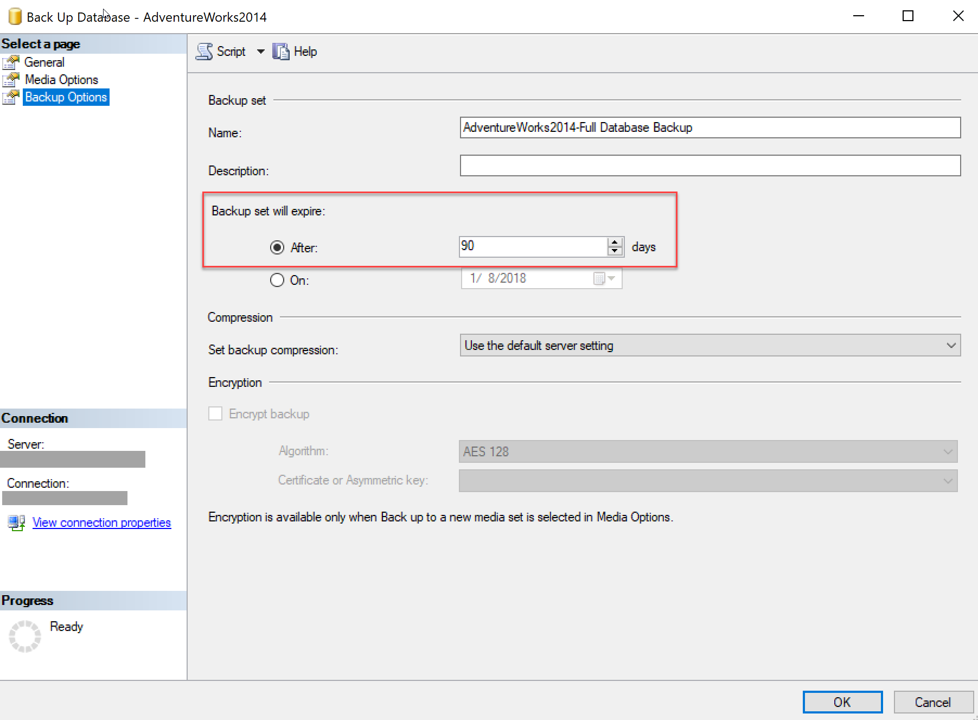Viewport: 978px width, 720px height.
Task: Switch to the General page
Action: [44, 62]
